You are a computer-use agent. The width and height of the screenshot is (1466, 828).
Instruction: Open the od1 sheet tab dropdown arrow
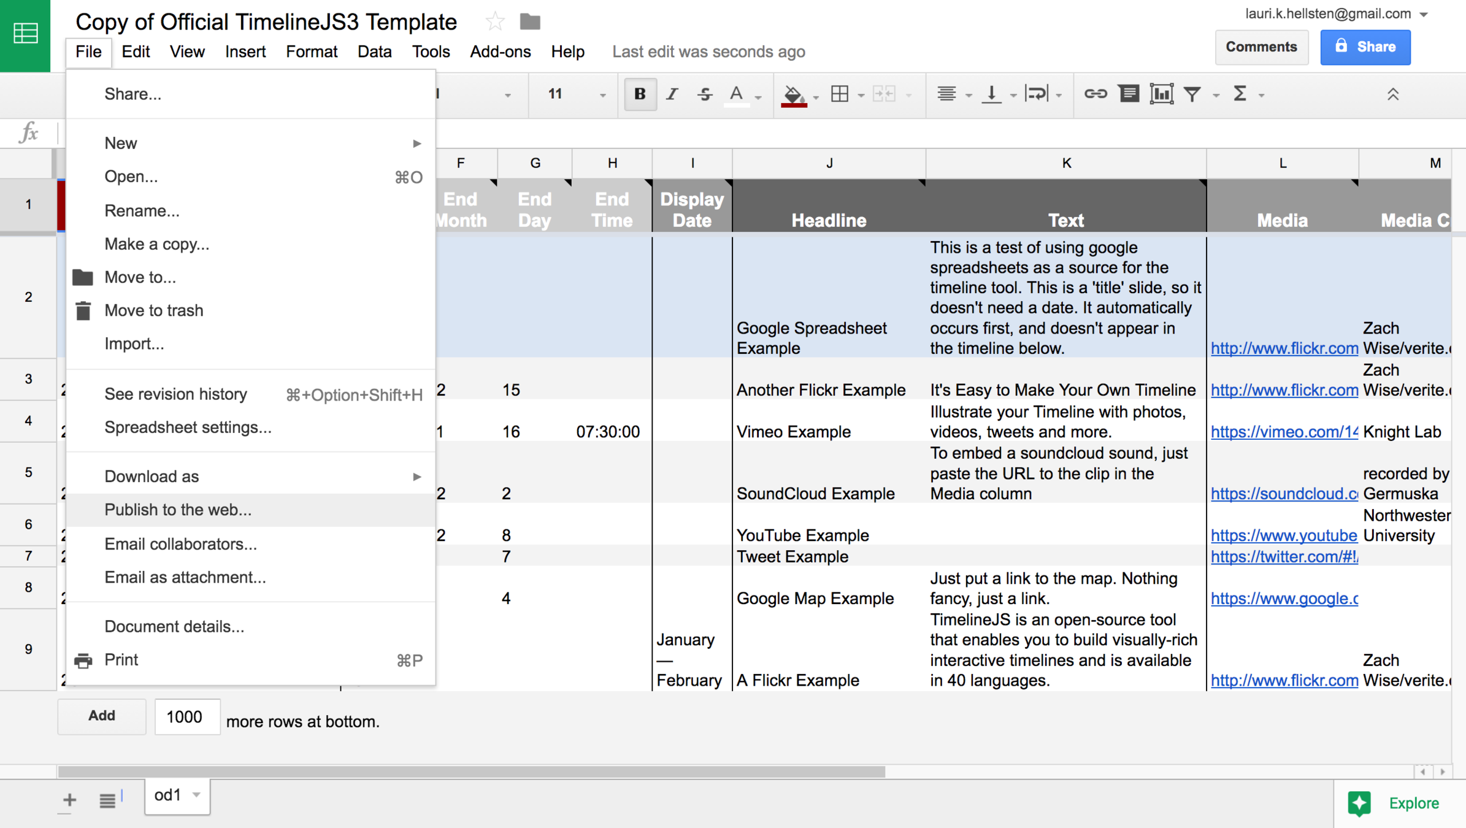[196, 795]
